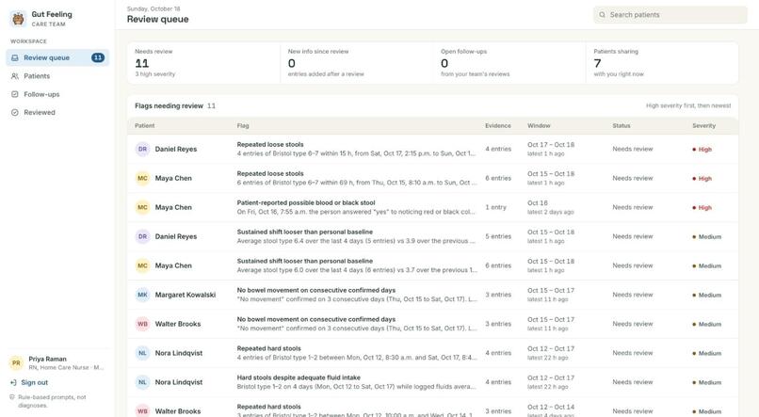
Task: Open Maya Chen 'Repeated loose stools' flag title
Action: [x=270, y=173]
